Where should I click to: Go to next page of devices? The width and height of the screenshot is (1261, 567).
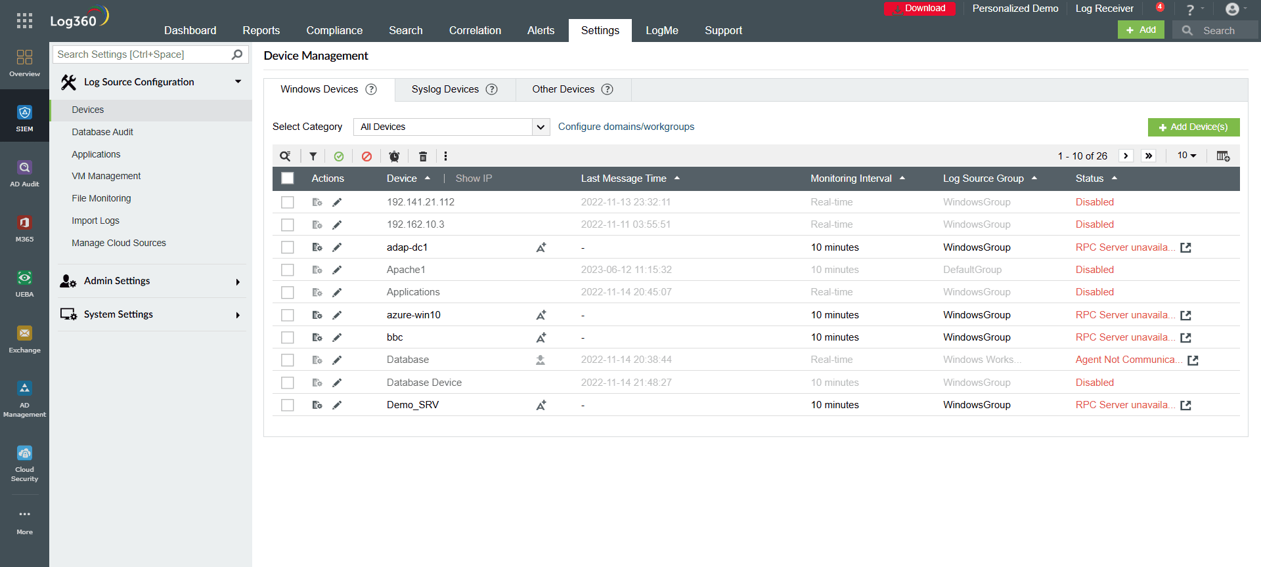[1126, 156]
